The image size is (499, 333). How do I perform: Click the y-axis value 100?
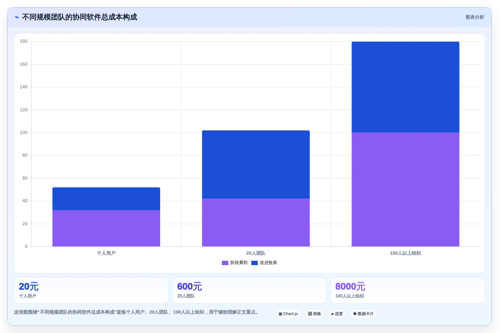(24, 133)
